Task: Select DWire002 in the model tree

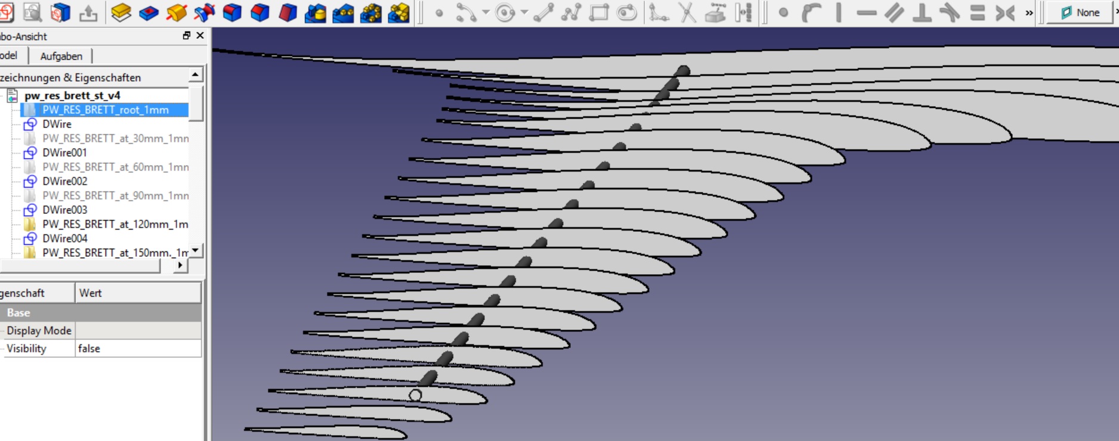Action: tap(64, 181)
